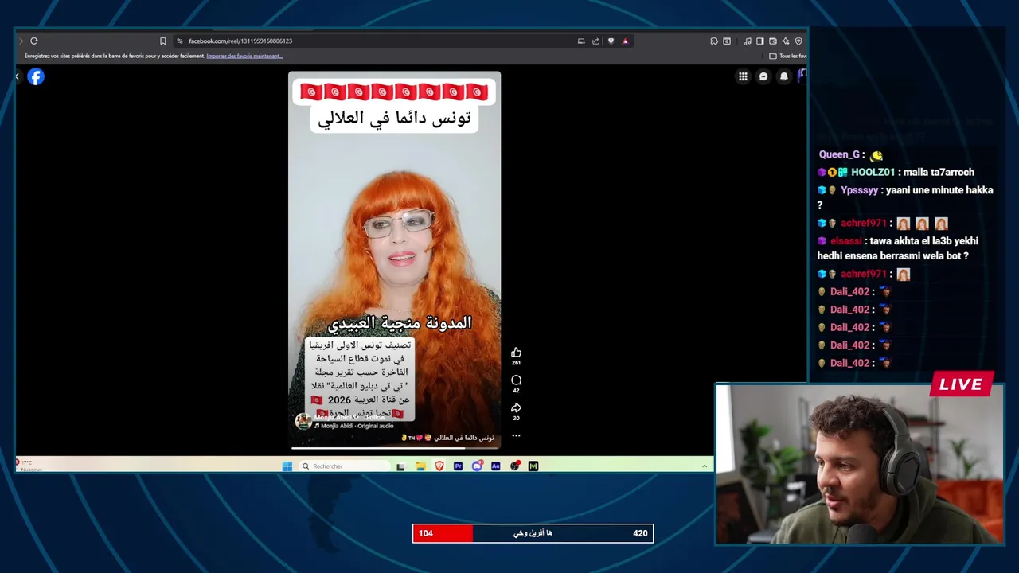
Task: Click username elsassi in chat
Action: [x=846, y=241]
